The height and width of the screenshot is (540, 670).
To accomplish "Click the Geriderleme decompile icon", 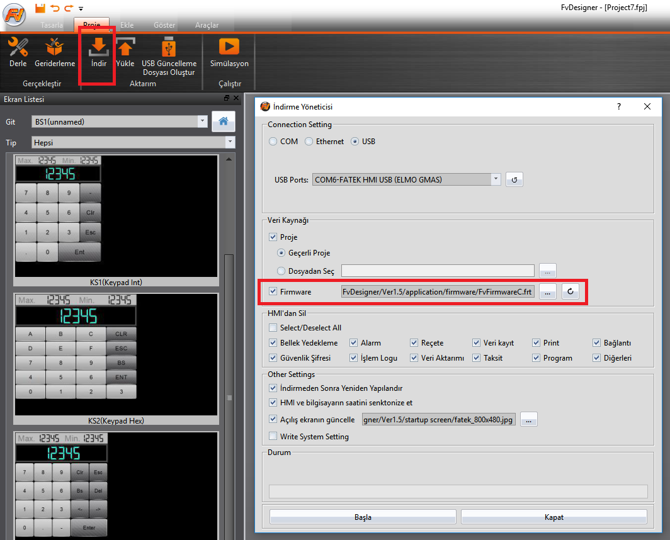I will [x=55, y=48].
